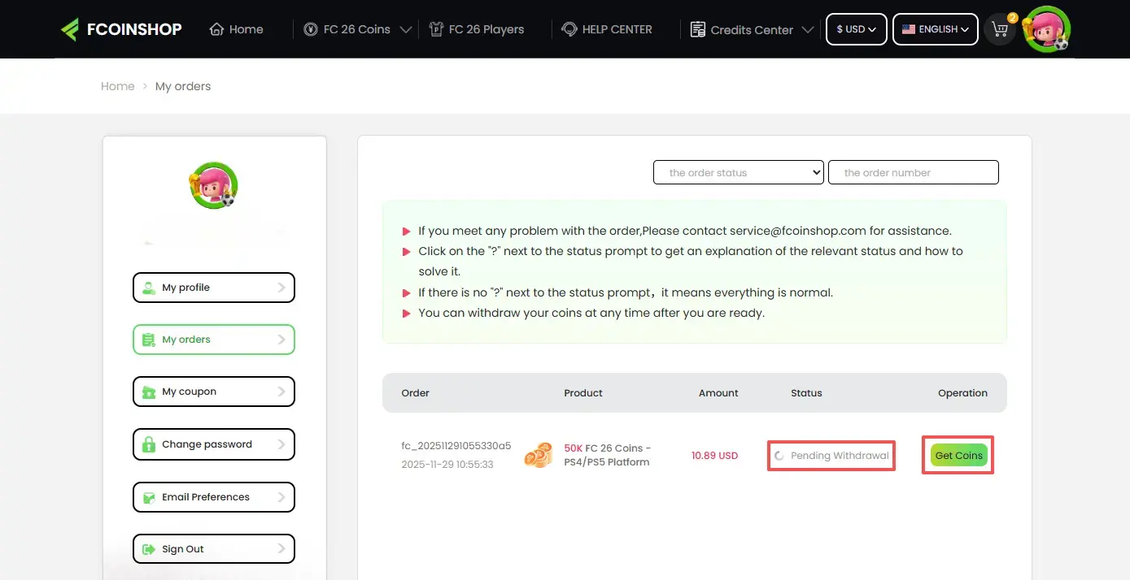This screenshot has height=580, width=1130.
Task: Click the Get Coins button
Action: tap(958, 455)
